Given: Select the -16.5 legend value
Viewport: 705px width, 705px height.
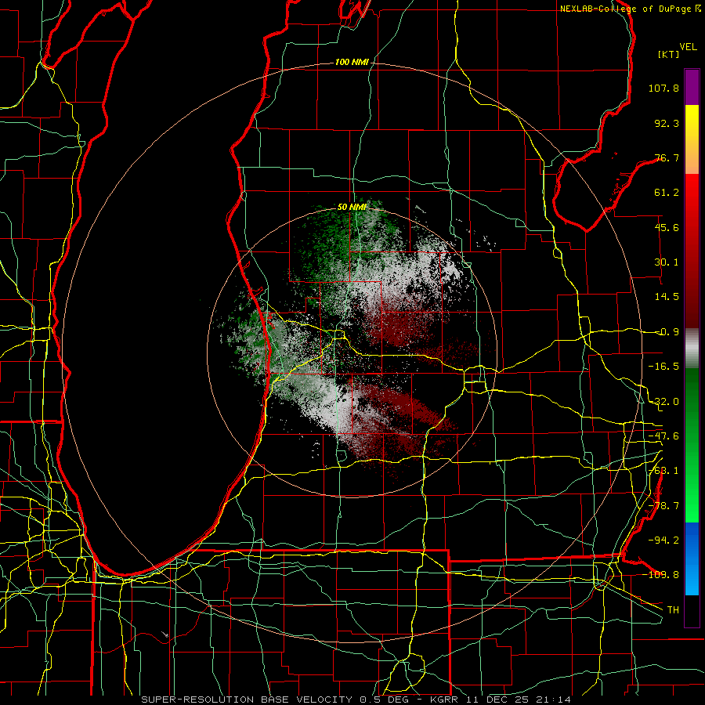Looking at the screenshot, I should tap(663, 367).
